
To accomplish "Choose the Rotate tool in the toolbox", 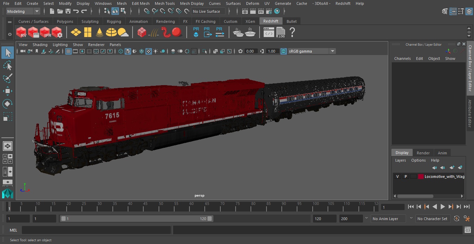I will pos(7,104).
